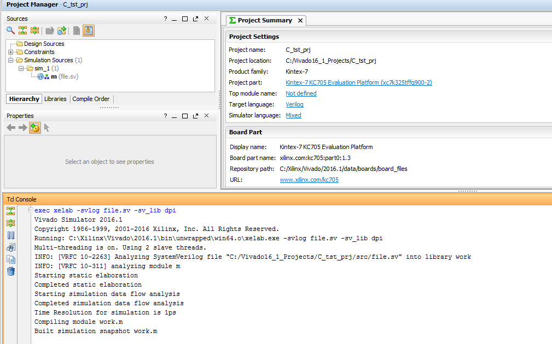Collapse the Simulation Sources node
This screenshot has height=344, width=552.
[11, 60]
